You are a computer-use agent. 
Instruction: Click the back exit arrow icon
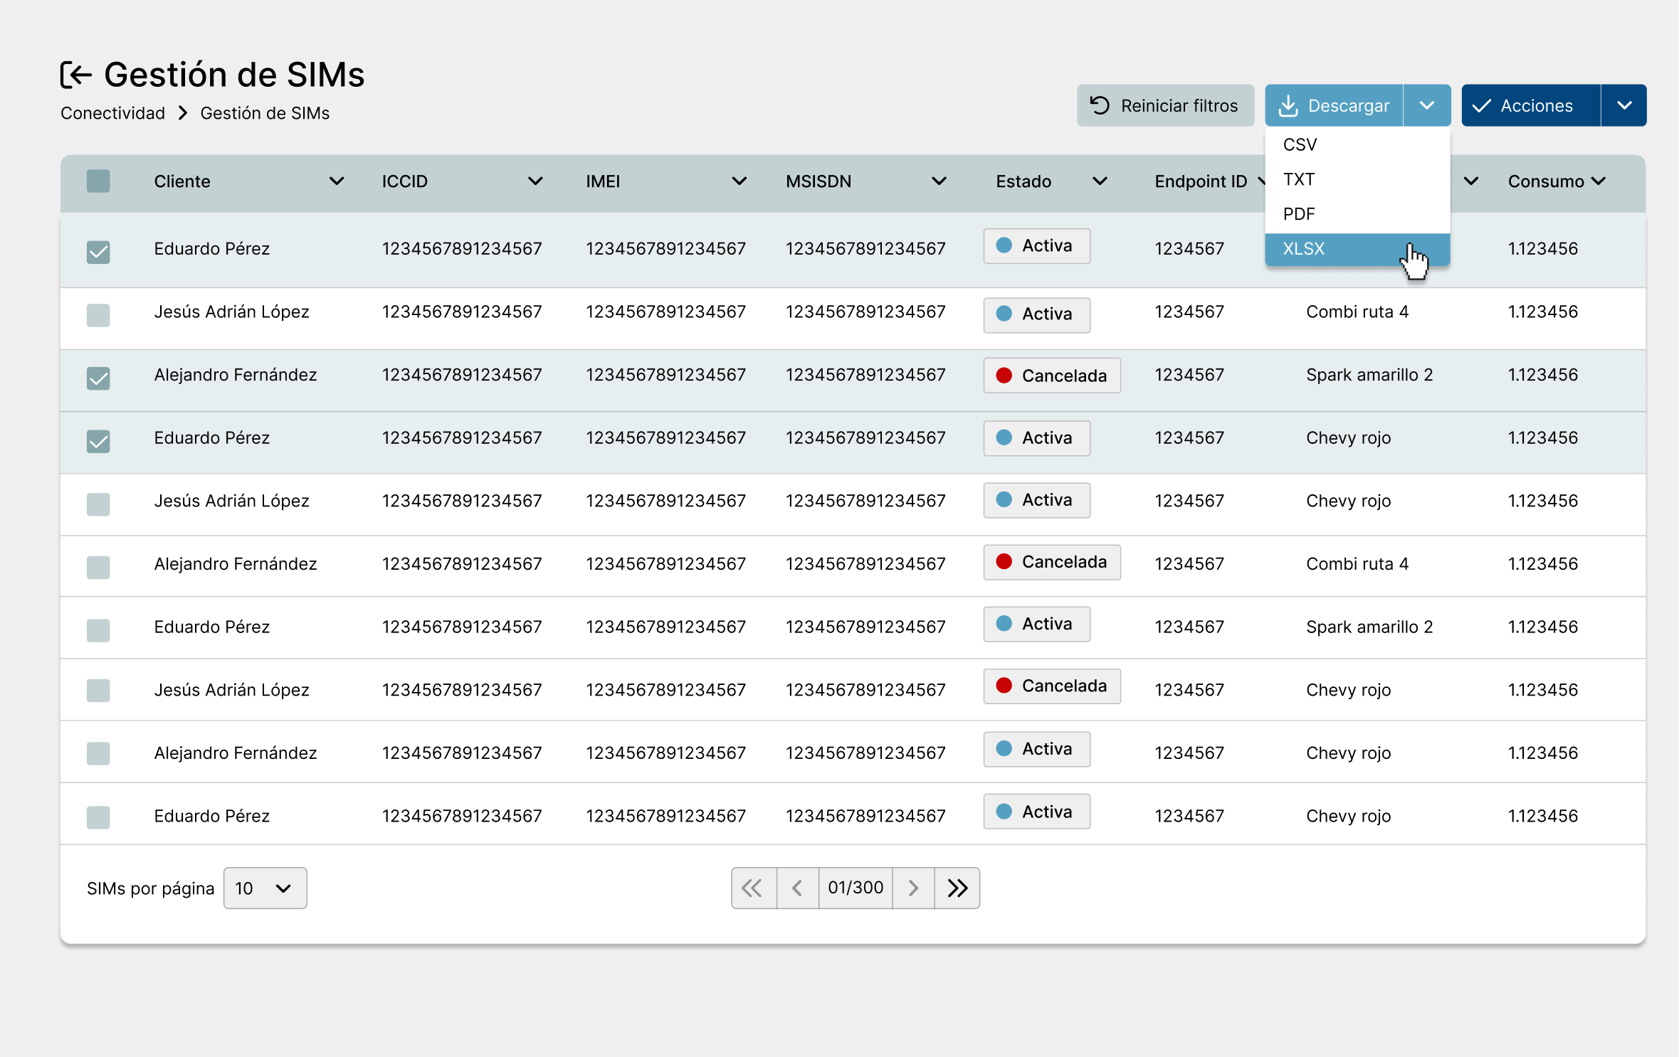[77, 75]
